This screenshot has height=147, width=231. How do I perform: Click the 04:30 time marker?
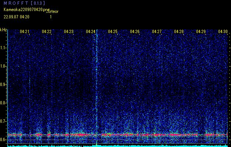click(x=223, y=31)
